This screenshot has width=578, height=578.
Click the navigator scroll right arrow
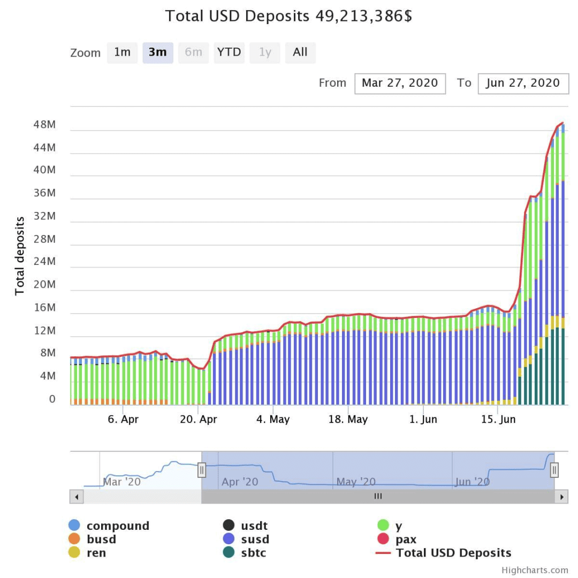pos(561,497)
